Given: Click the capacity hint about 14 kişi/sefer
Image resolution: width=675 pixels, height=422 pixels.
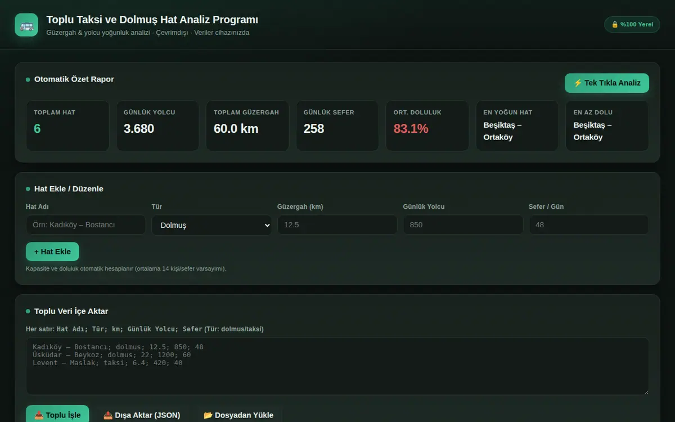Looking at the screenshot, I should coord(126,269).
